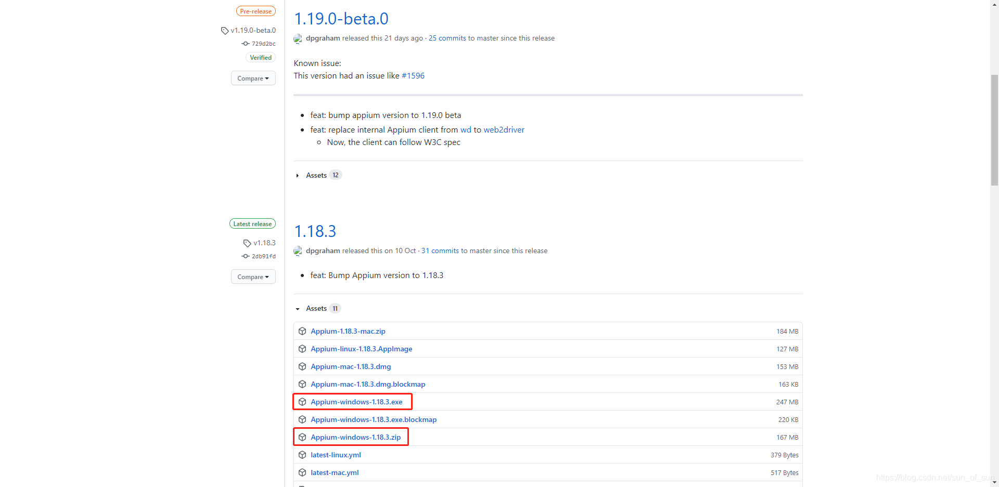The height and width of the screenshot is (487, 999).
Task: Click package icon beside Appium-windows-1.18.3.exe.blockmap
Action: pos(302,419)
